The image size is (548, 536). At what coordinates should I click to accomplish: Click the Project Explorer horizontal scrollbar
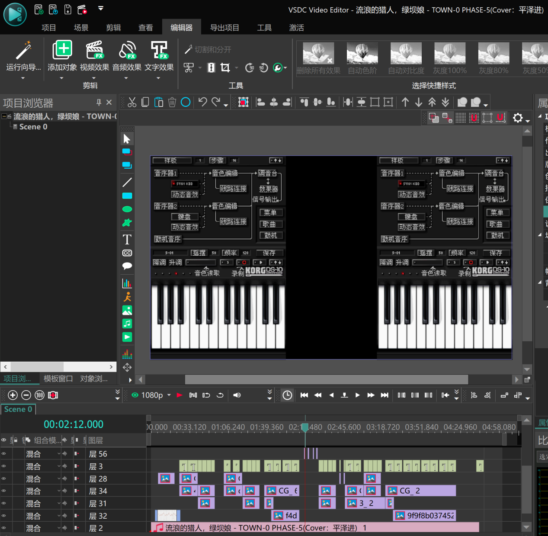pyautogui.click(x=37, y=367)
